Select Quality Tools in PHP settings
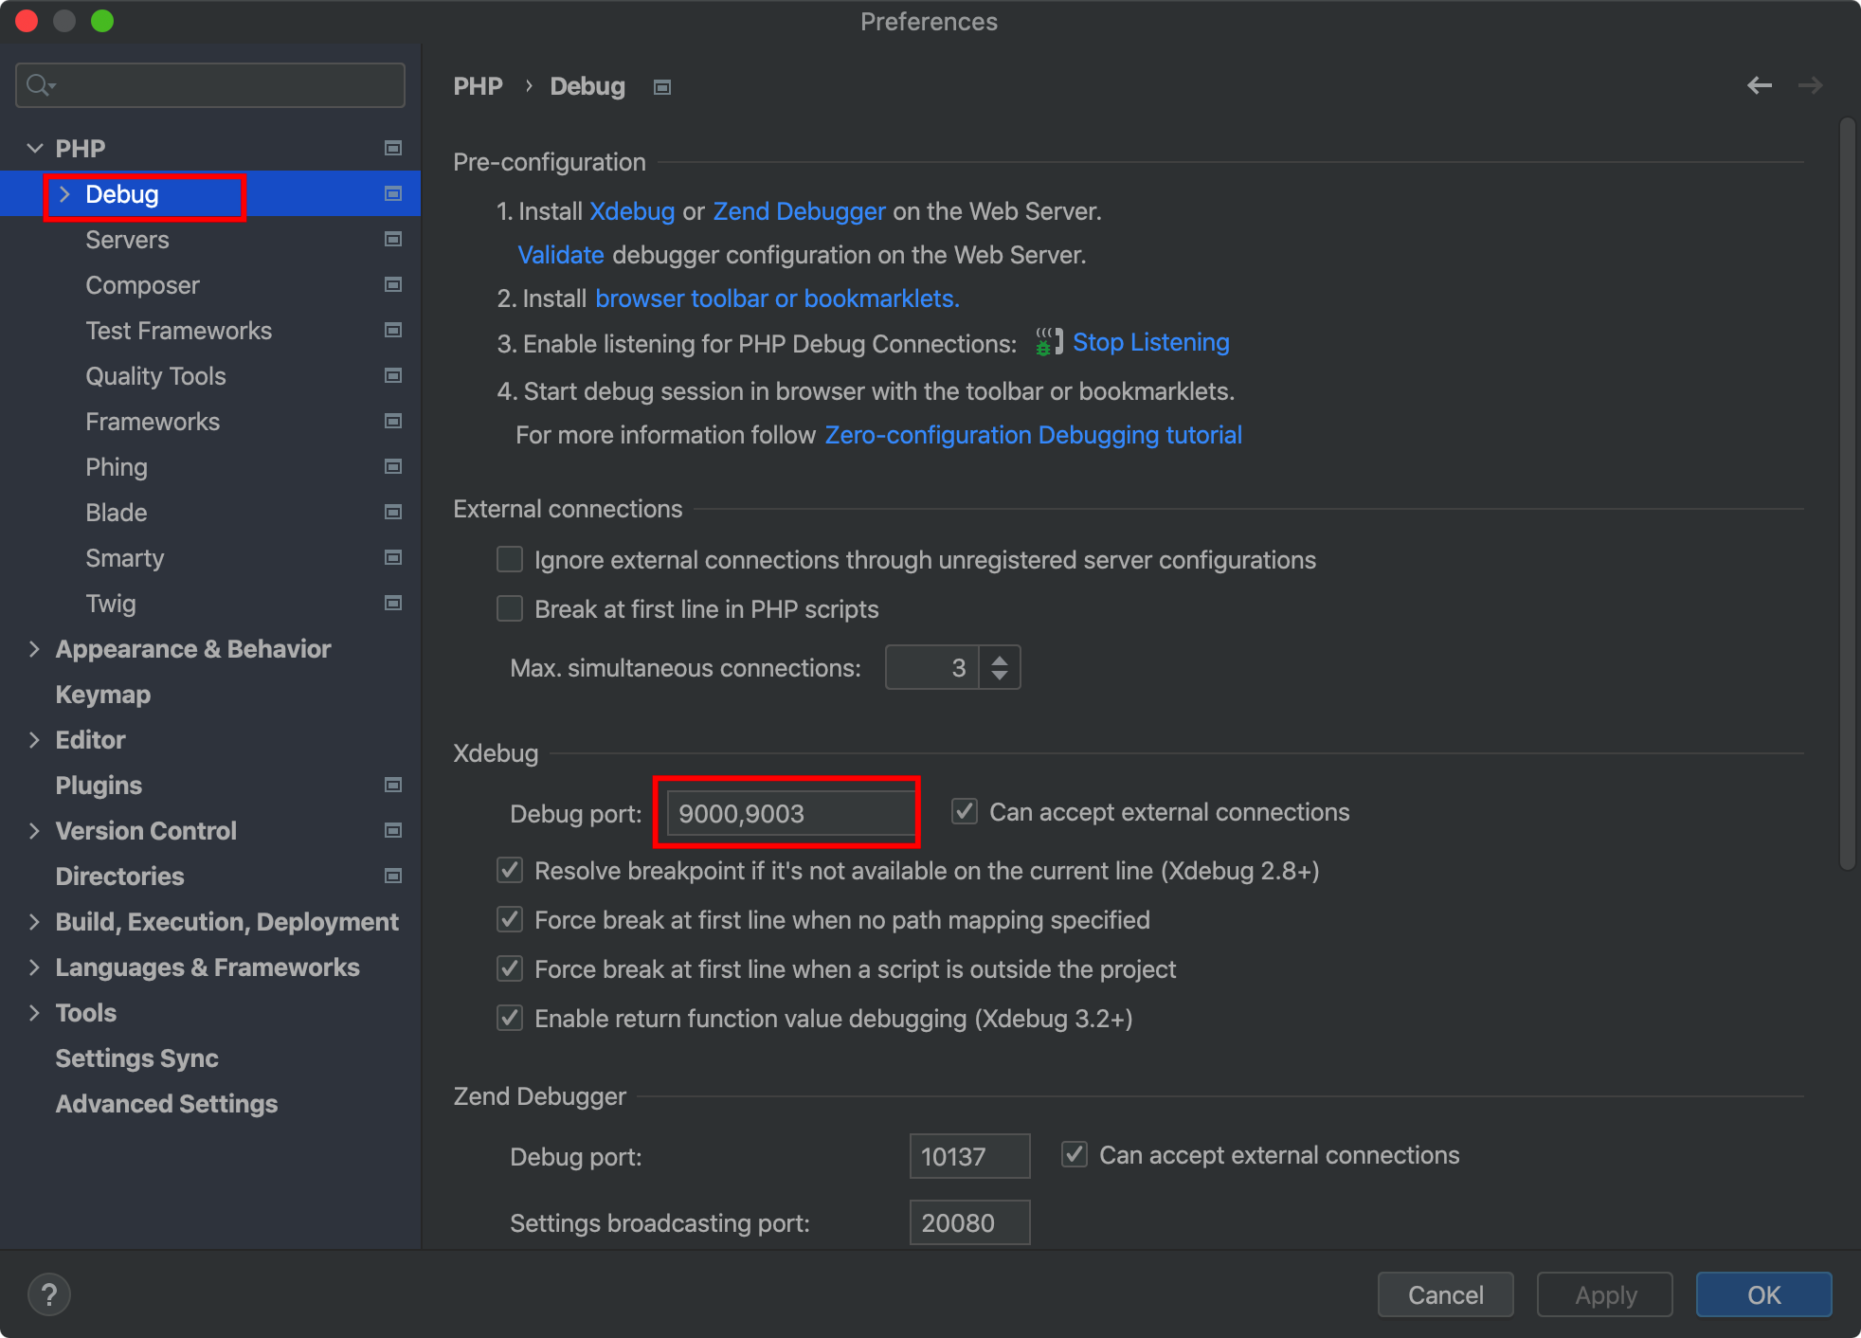Viewport: 1861px width, 1338px height. (x=155, y=376)
